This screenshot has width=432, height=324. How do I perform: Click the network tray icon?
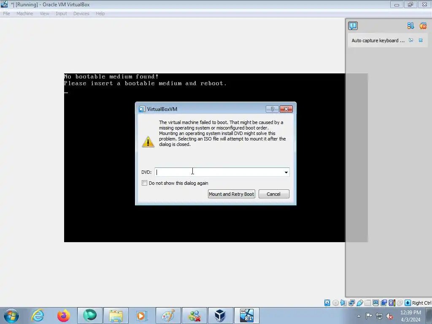pos(379,316)
